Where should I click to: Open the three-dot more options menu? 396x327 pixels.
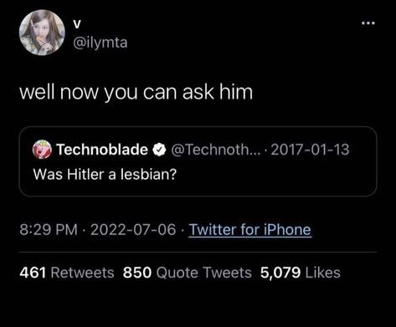click(x=368, y=23)
